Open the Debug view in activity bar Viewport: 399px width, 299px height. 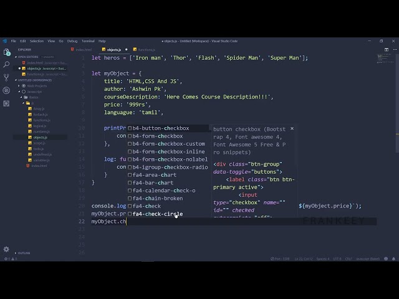(6, 90)
